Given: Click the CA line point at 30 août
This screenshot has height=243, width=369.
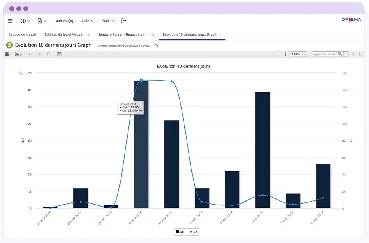Looking at the screenshot, I should [x=141, y=80].
